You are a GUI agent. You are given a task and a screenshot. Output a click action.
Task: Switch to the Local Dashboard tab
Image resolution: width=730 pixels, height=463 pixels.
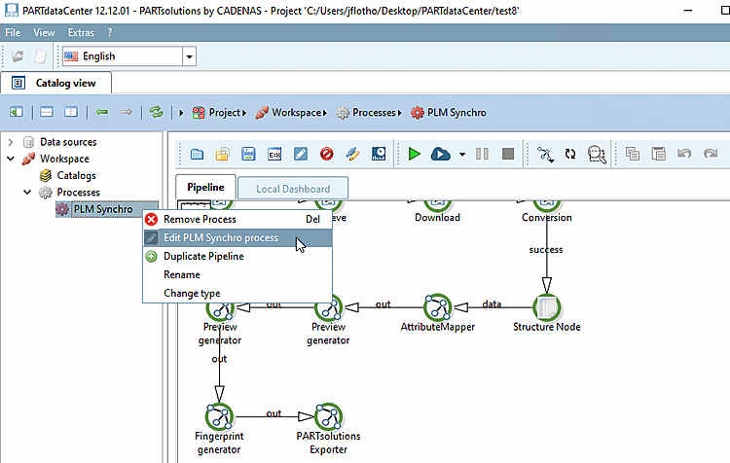[293, 189]
